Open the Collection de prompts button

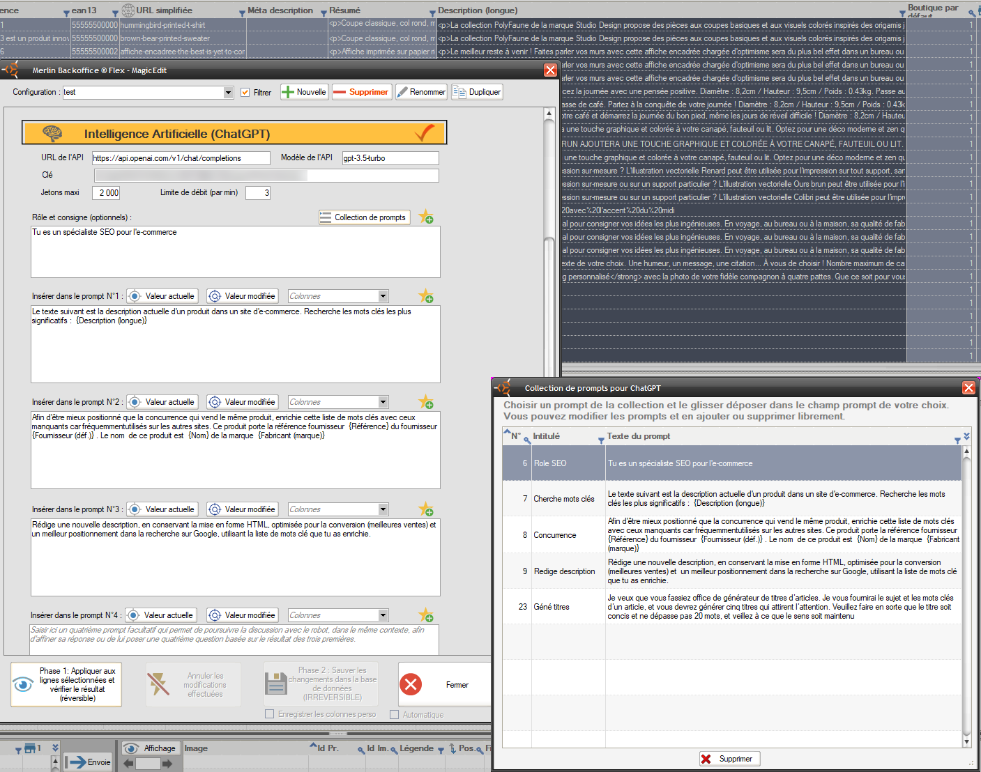click(364, 217)
